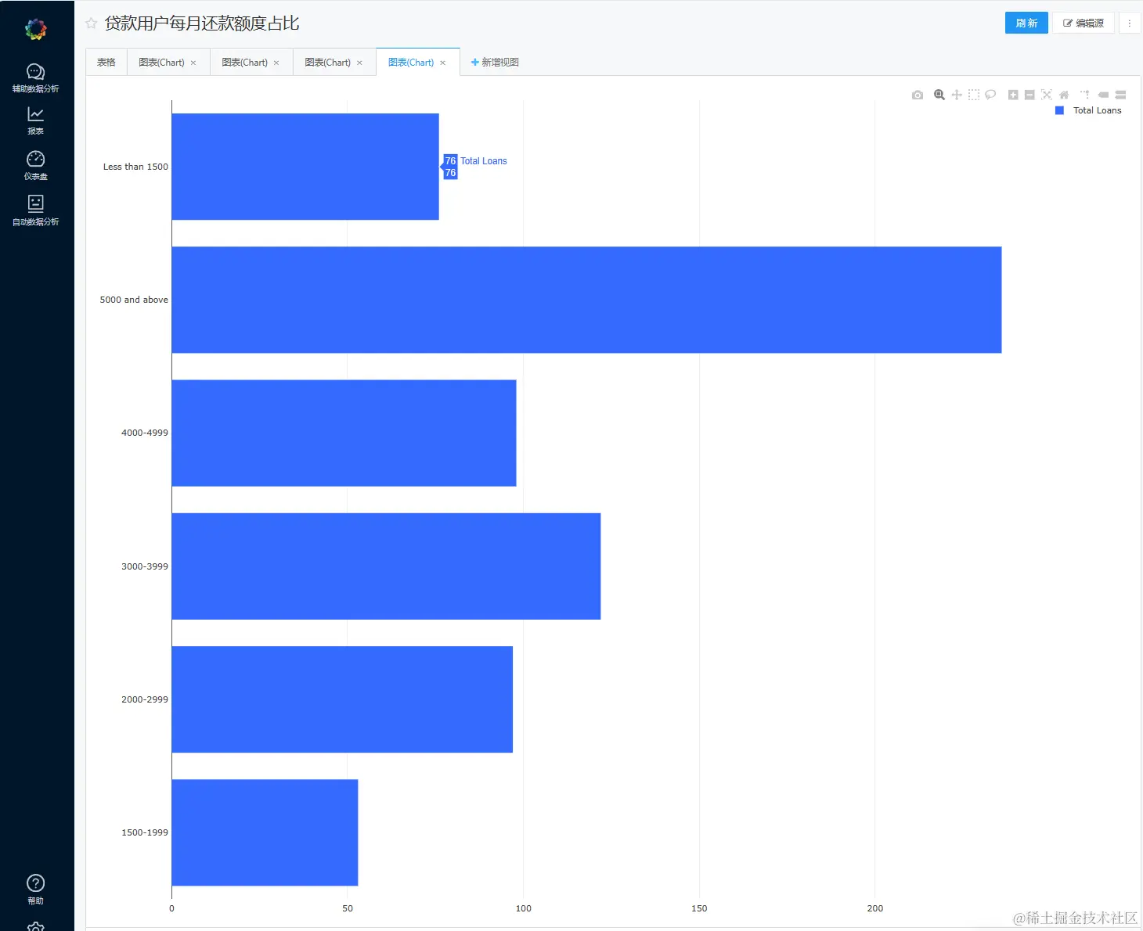This screenshot has height=931, width=1143.
Task: Star the query 贷款用户每月还款额度占比 as favorite
Action: pos(92,23)
